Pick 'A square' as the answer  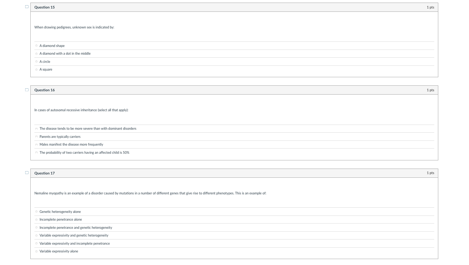(x=37, y=69)
